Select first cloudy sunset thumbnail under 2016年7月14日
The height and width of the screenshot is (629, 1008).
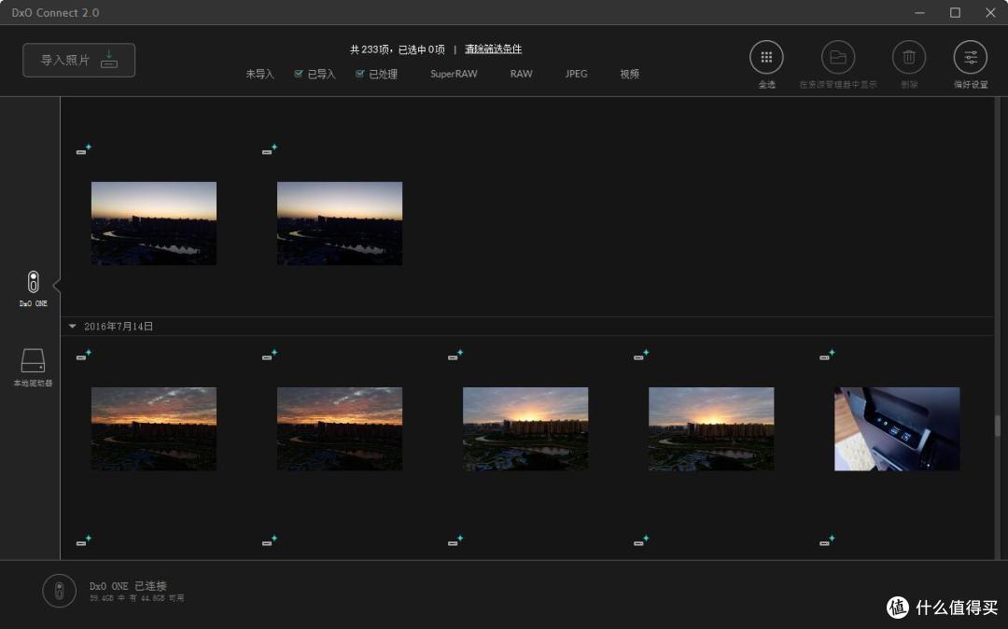[x=154, y=428]
